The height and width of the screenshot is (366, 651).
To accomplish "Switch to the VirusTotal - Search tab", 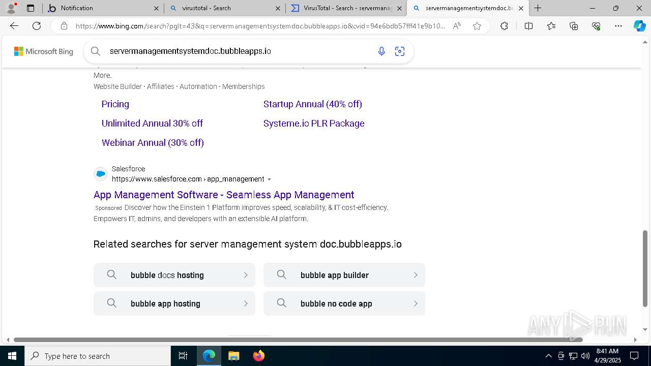I will click(346, 8).
